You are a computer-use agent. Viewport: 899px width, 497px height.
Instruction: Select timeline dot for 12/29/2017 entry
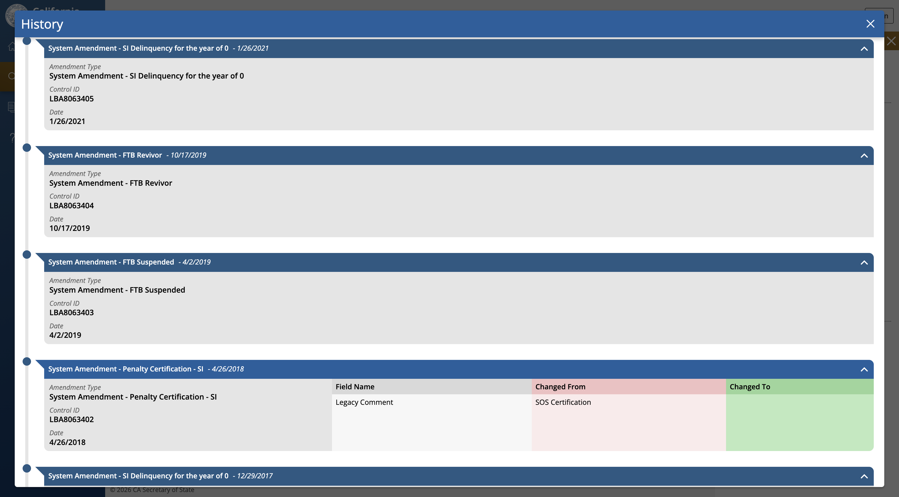tap(27, 468)
